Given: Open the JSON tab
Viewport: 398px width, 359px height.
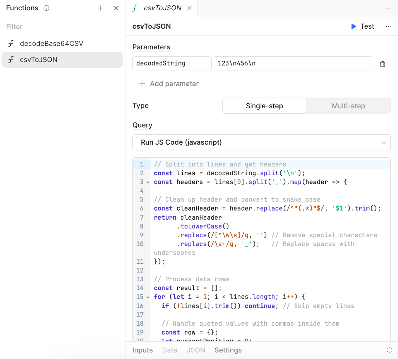Looking at the screenshot, I should click(196, 350).
